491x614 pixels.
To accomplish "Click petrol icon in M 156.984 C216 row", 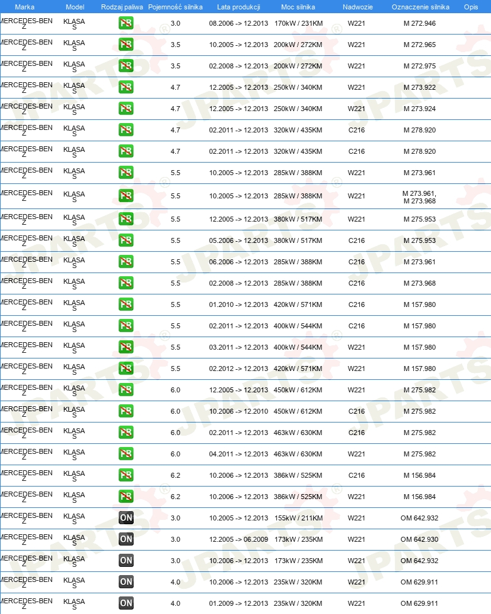I will pyautogui.click(x=126, y=475).
